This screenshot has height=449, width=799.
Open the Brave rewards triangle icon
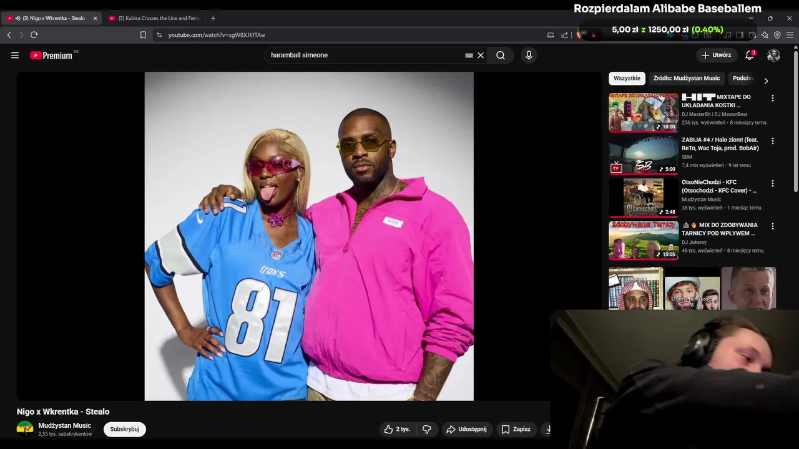click(x=593, y=35)
